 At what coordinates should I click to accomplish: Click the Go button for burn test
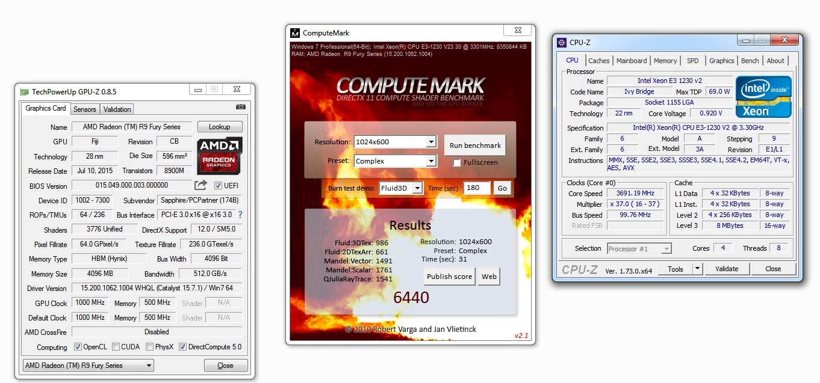pos(503,188)
